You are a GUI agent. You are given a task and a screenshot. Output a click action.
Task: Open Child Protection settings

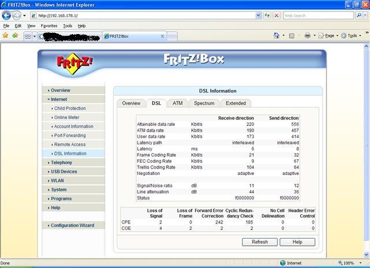(73, 109)
